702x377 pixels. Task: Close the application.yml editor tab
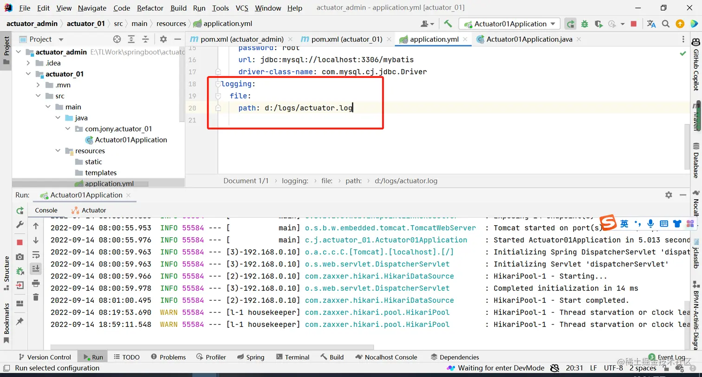(466, 39)
